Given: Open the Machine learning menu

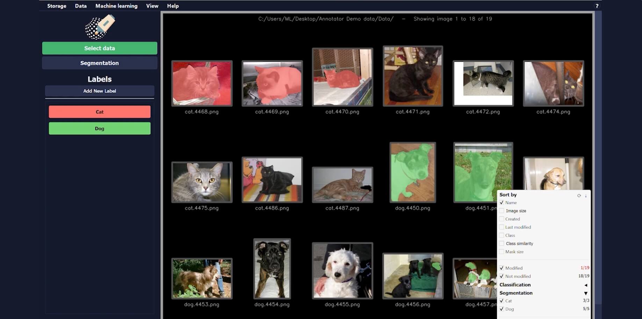Looking at the screenshot, I should pos(116,6).
